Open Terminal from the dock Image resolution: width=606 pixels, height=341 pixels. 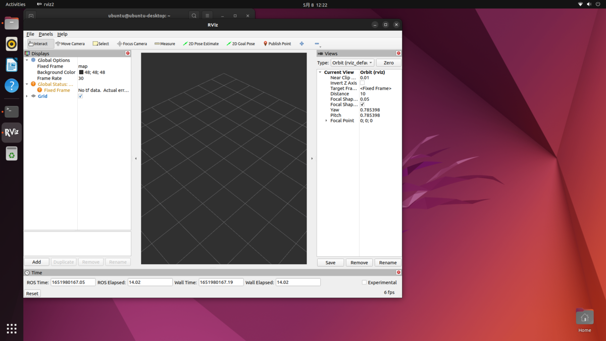coord(12,111)
